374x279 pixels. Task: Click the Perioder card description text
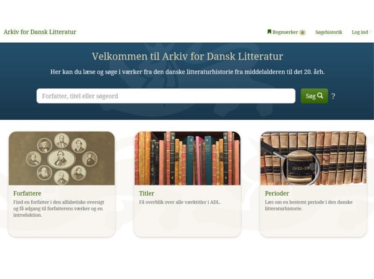pos(308,205)
